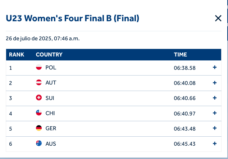Viewport: 228px width, 159px height.
Task: Expand the SUI result details
Action: [215, 98]
